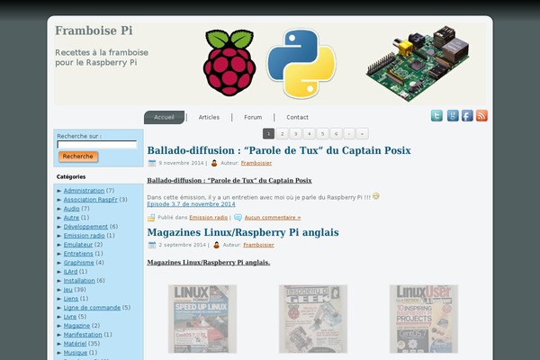Open the Emission radio category in sidebar
This screenshot has height=360, width=540.
[x=84, y=235]
